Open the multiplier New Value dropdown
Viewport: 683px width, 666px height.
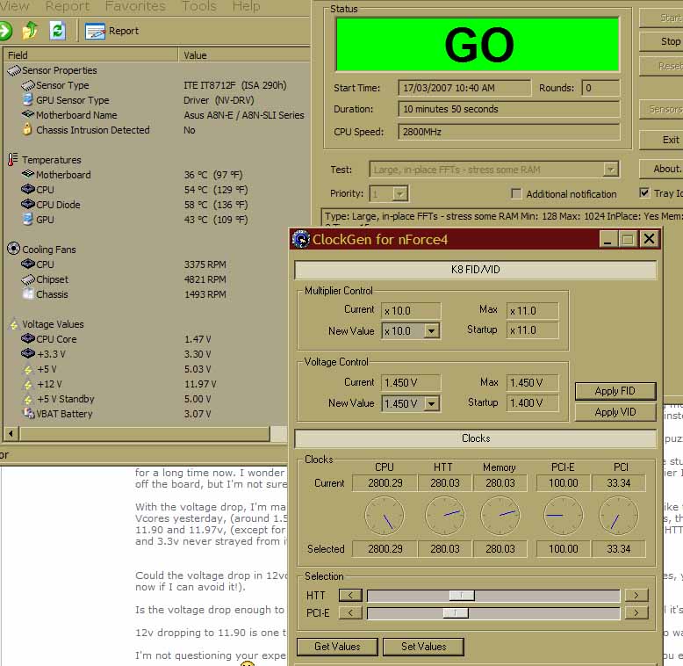coord(431,331)
